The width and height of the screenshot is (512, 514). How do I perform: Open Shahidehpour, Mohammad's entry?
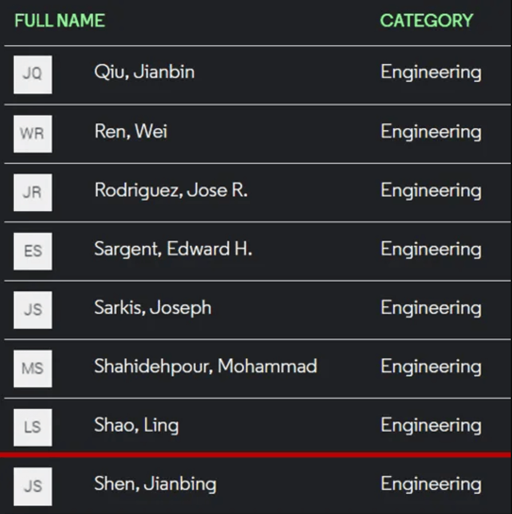click(x=205, y=366)
